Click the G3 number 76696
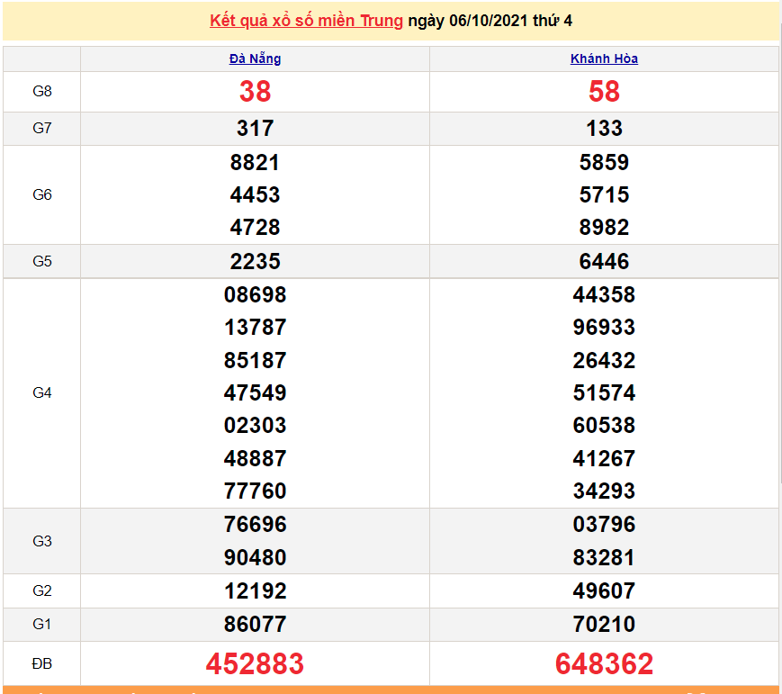The image size is (782, 694). pos(255,524)
